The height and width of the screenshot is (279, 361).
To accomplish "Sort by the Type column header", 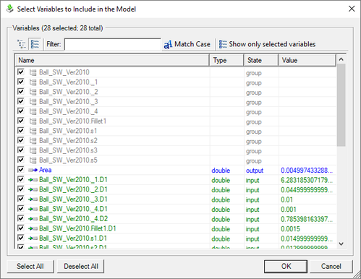I will [x=226, y=60].
